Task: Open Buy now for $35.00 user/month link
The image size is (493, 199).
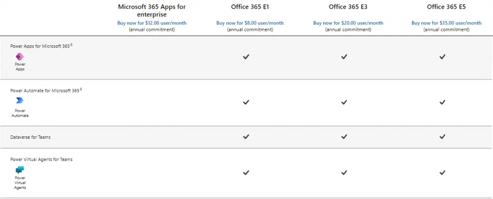Action: coord(446,23)
